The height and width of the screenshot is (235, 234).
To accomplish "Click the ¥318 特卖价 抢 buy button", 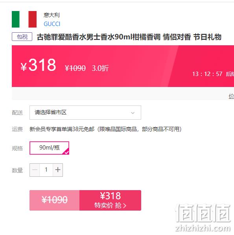I will tap(110, 200).
